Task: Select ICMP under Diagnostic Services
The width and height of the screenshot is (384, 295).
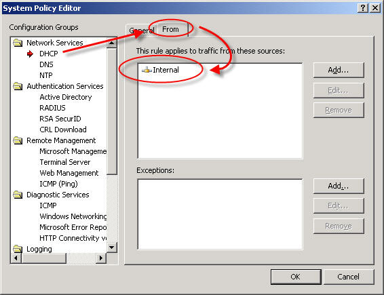Action: [x=48, y=205]
